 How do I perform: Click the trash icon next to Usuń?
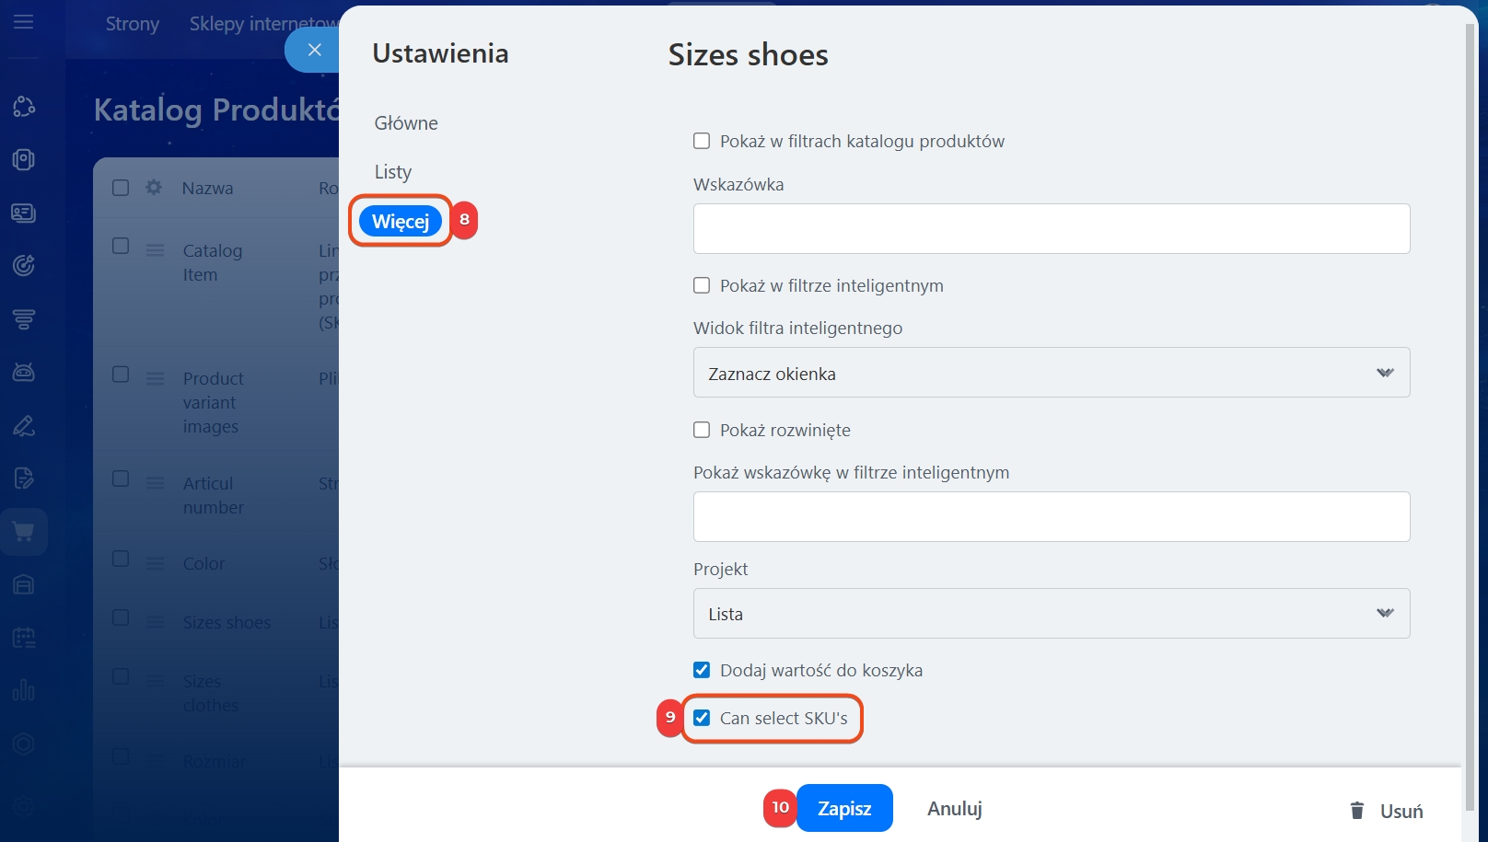(x=1356, y=811)
